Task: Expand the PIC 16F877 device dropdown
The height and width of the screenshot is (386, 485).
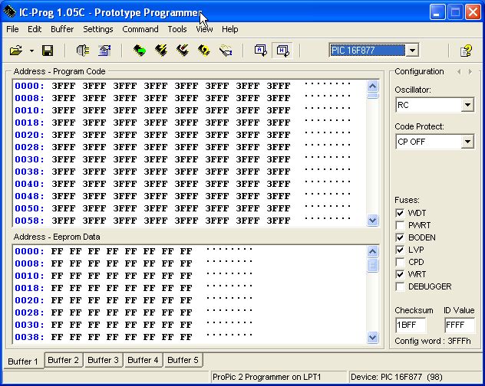Action: pyautogui.click(x=413, y=51)
